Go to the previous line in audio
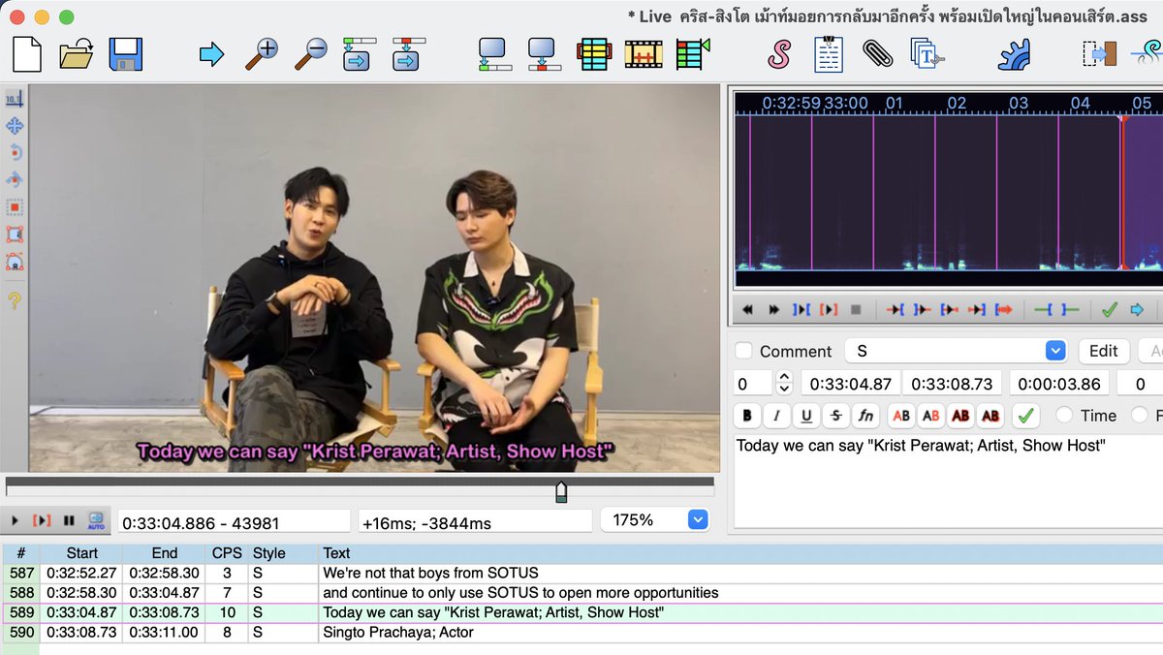 point(747,310)
